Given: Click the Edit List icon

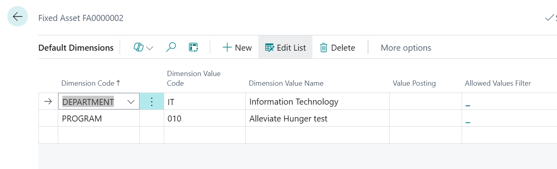Looking at the screenshot, I should (x=270, y=47).
